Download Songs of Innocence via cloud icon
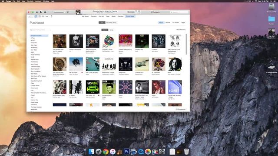This screenshot has height=156, width=278. pos(81,36)
